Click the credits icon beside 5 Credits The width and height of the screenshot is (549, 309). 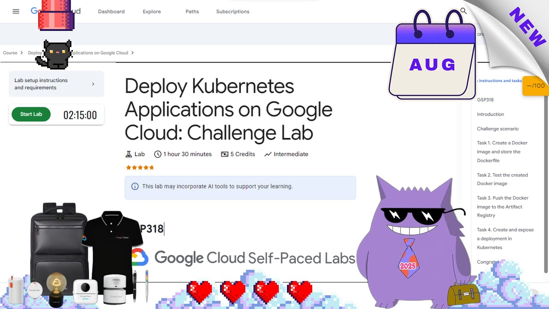point(224,154)
